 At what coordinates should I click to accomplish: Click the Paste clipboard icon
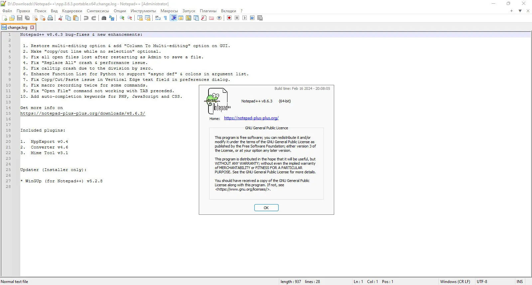[x=76, y=18]
